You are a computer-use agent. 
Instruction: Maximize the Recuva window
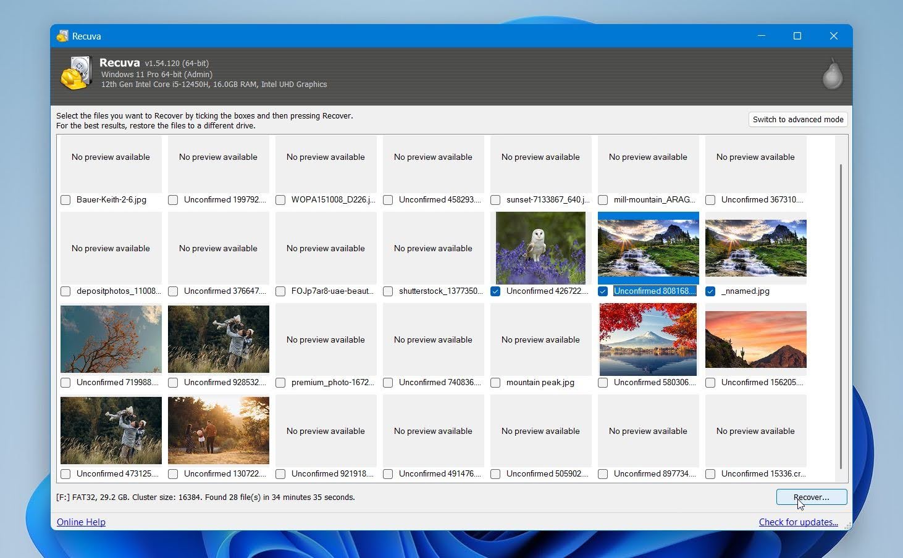(x=797, y=36)
